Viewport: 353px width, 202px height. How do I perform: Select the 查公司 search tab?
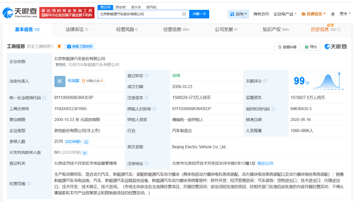105,7
